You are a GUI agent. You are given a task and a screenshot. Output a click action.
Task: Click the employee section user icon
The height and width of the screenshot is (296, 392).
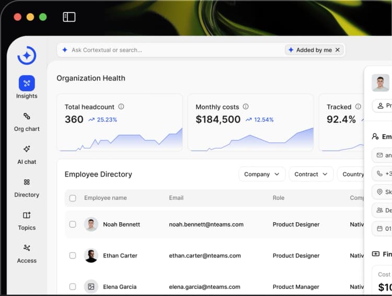click(375, 136)
